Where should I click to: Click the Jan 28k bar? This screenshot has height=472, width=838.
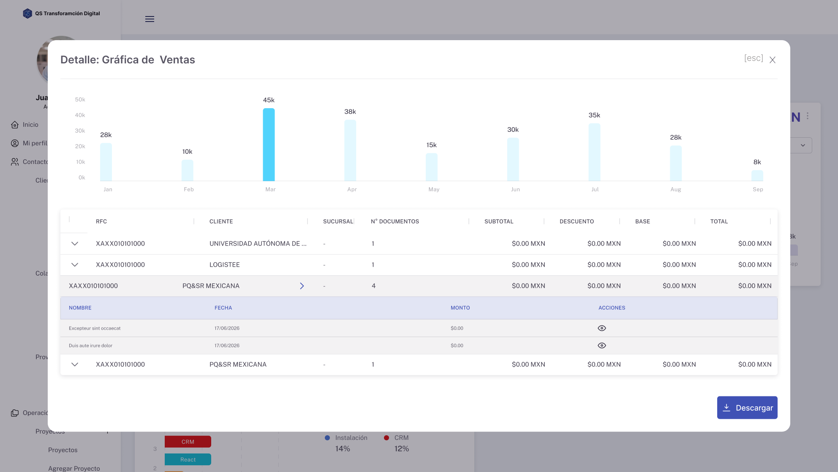coord(106,162)
